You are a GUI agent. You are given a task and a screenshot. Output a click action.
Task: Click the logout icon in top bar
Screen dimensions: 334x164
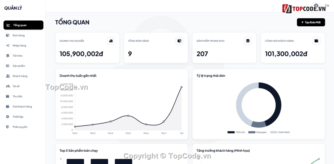pyautogui.click(x=327, y=6)
